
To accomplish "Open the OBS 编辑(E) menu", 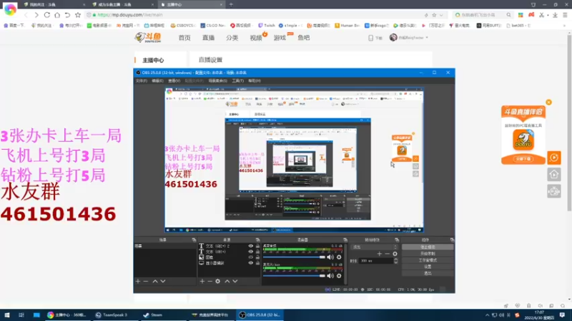I will (157, 81).
